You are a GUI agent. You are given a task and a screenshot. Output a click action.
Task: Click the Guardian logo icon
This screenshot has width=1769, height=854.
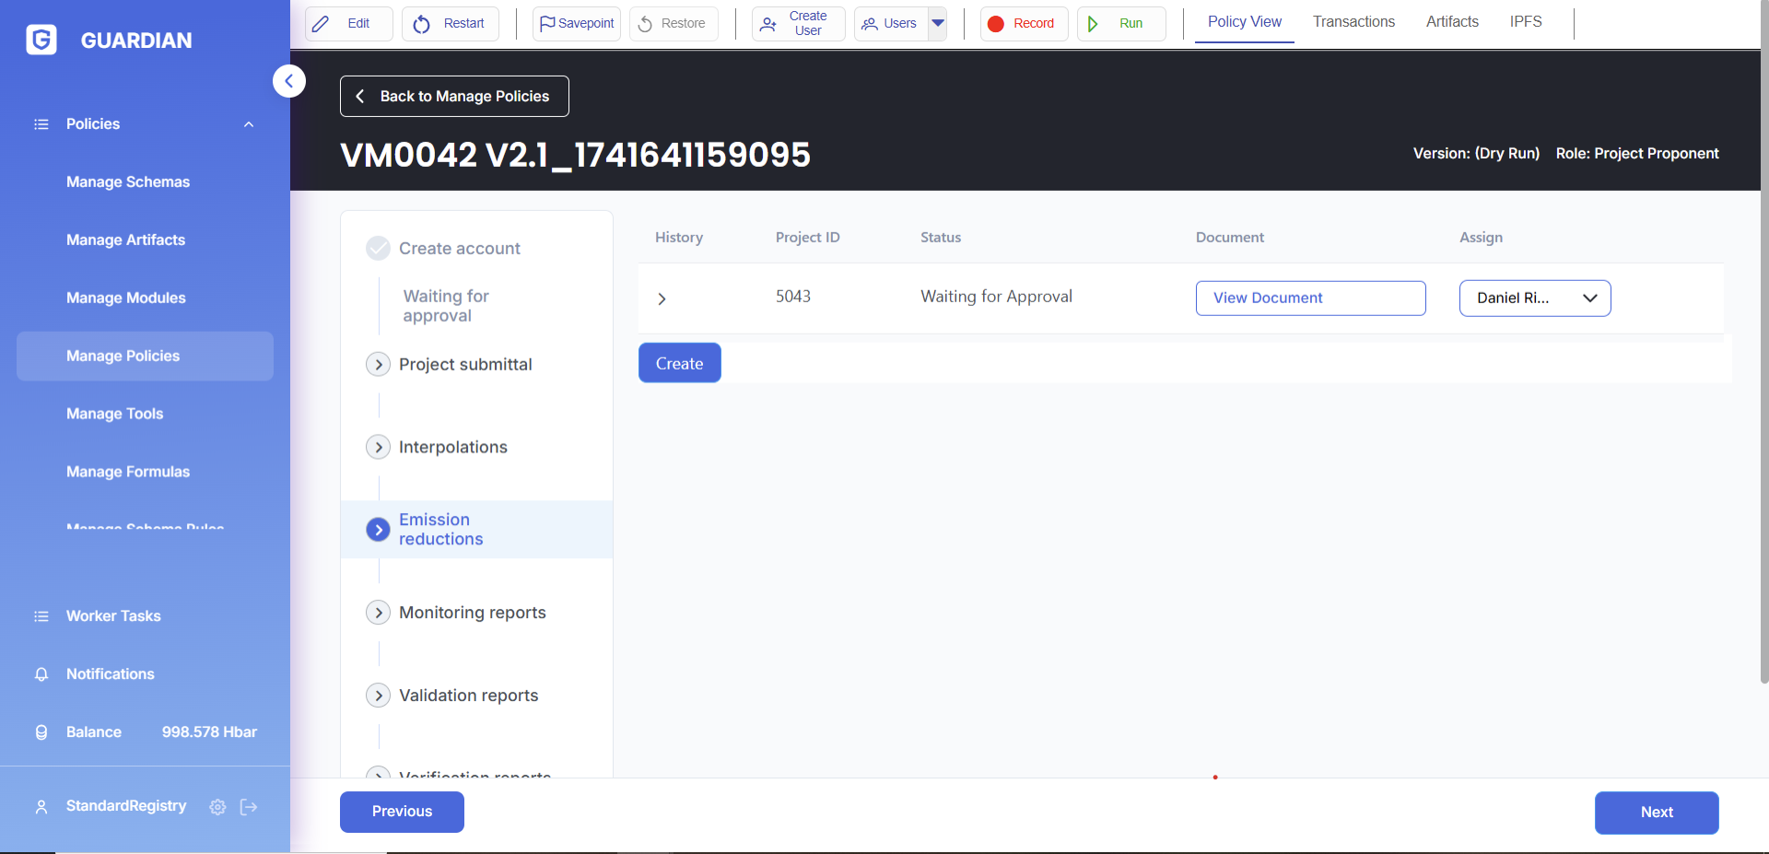click(41, 40)
